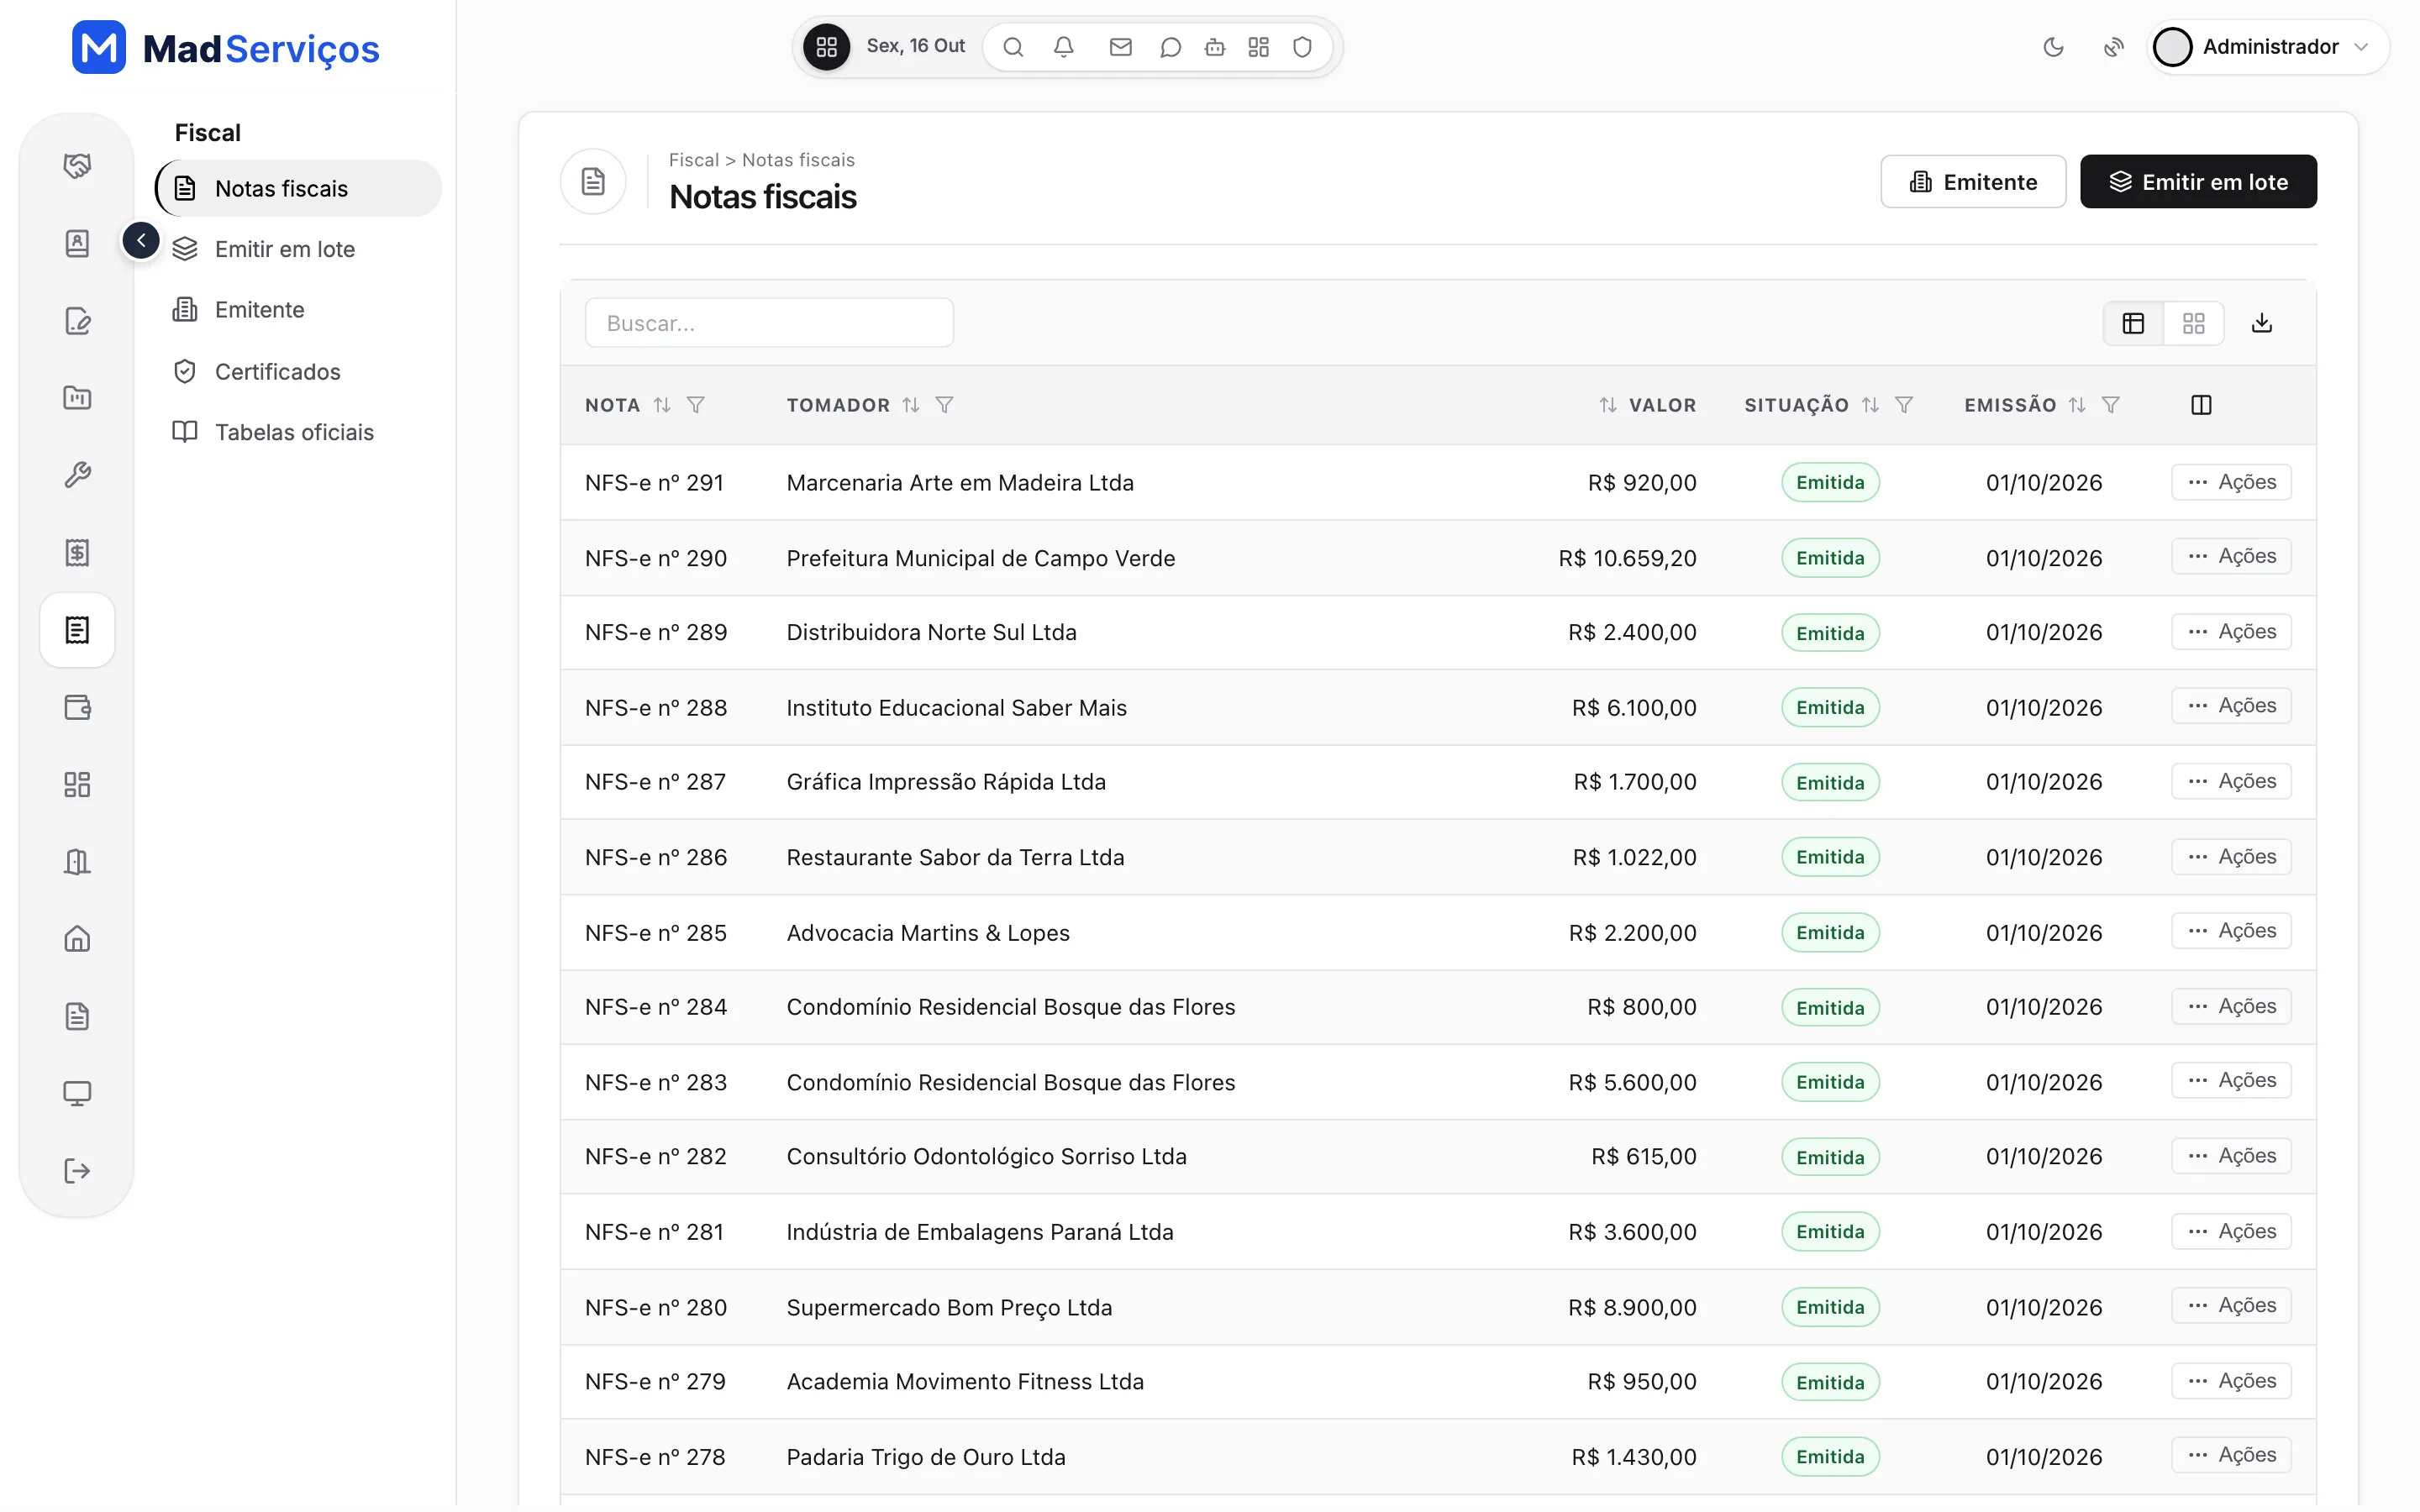This screenshot has height=1512, width=2420.
Task: Click the Notas fiscais page header icon
Action: 593,181
